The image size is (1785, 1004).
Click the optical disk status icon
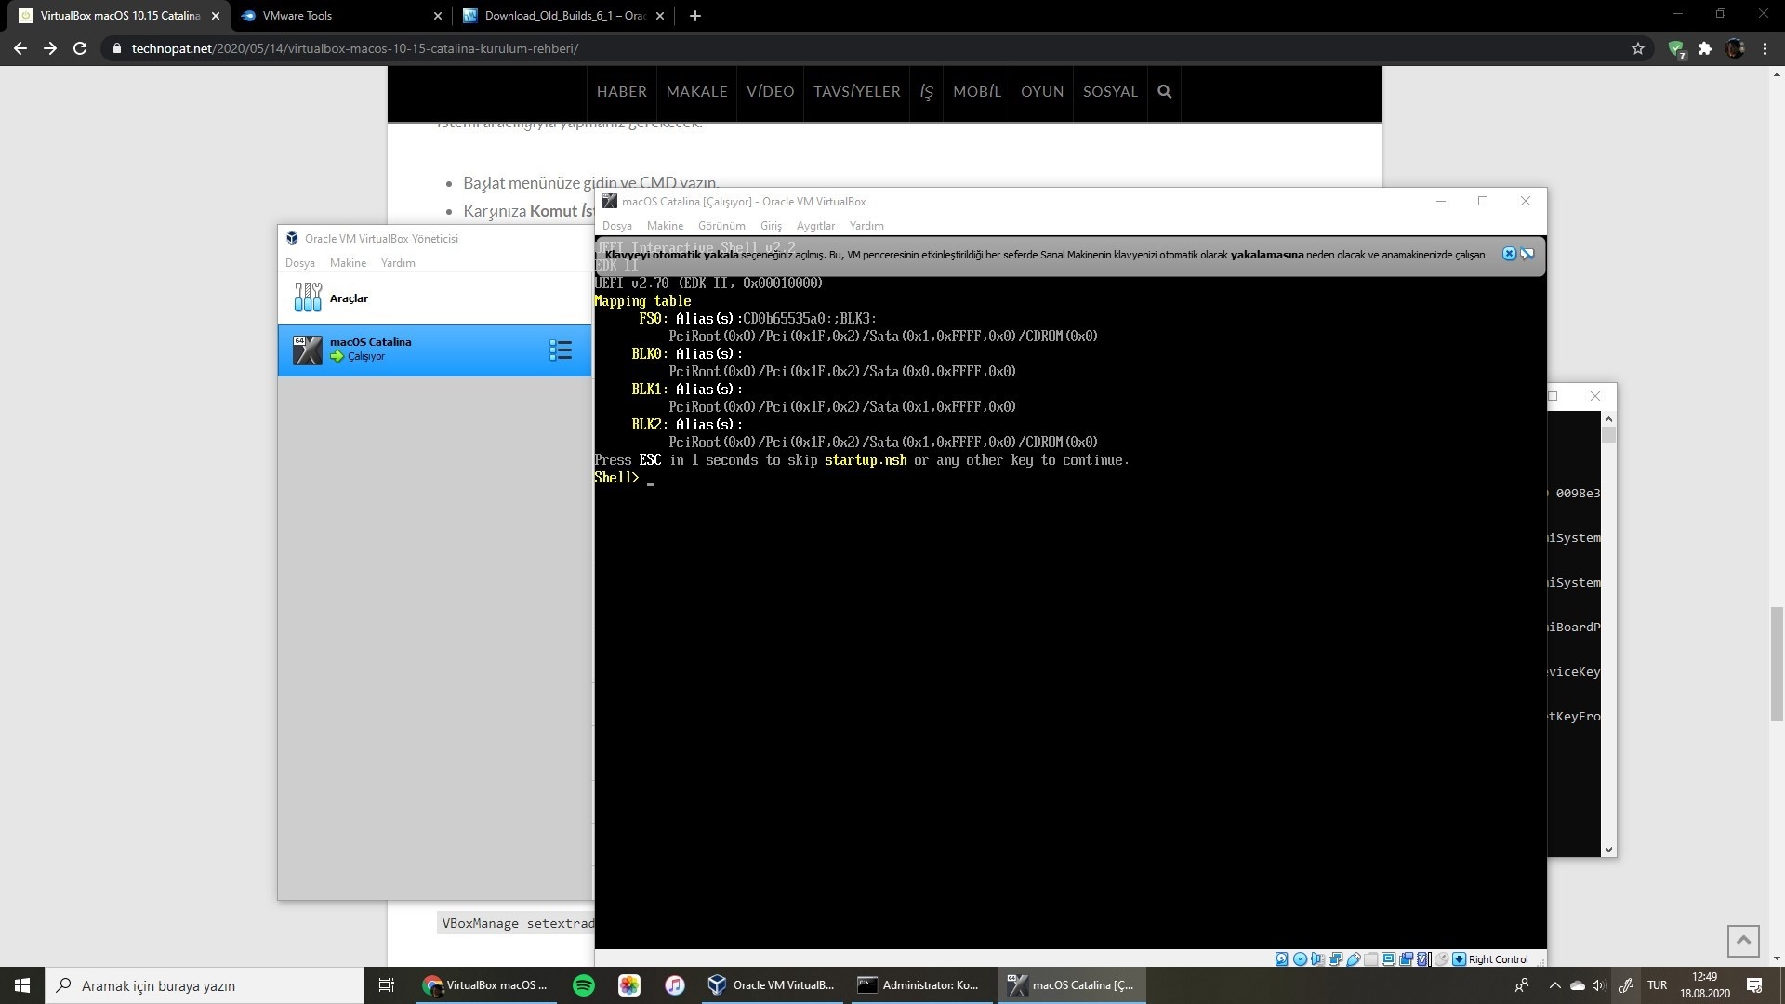tap(1300, 959)
